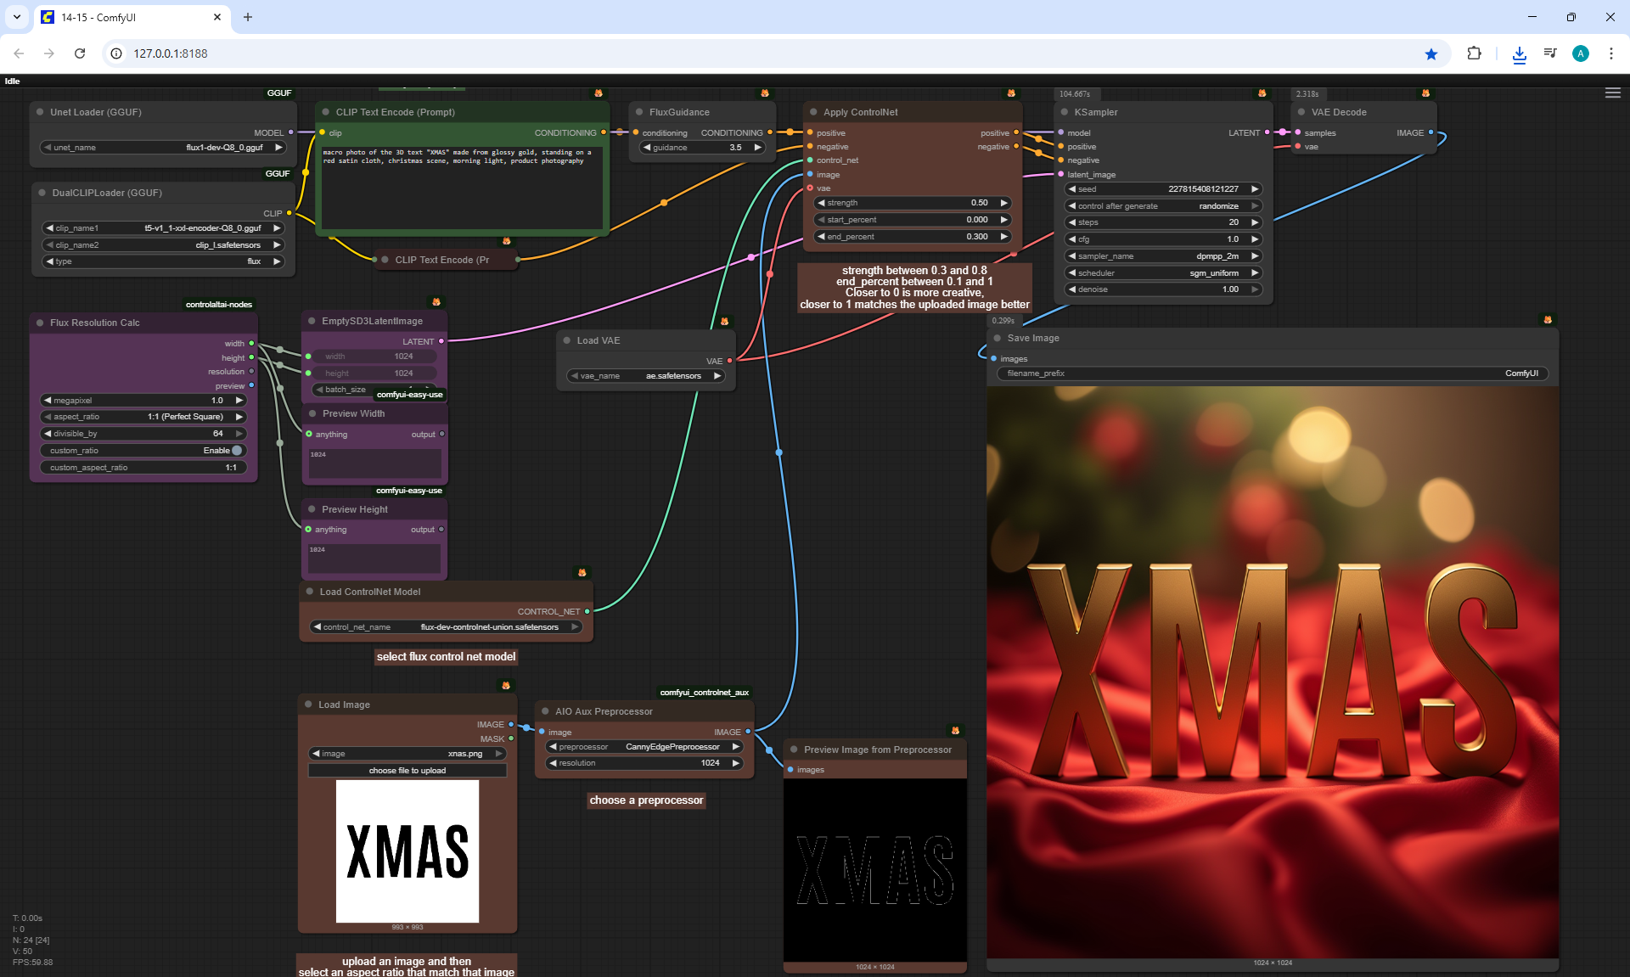Click the fox badge on Save Image node
Viewport: 1630px width, 977px height.
[x=1547, y=320]
